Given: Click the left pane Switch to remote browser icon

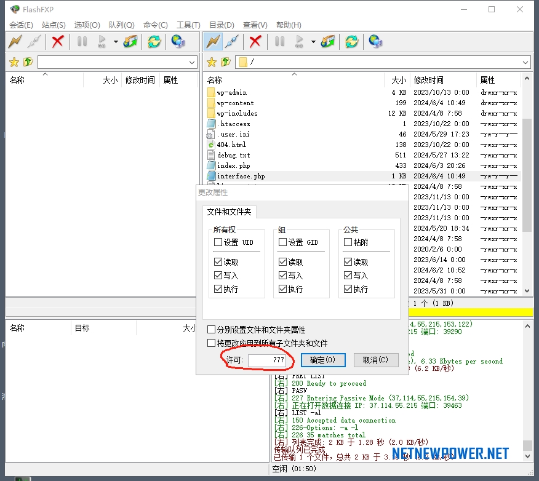Looking at the screenshot, I should click(x=130, y=42).
